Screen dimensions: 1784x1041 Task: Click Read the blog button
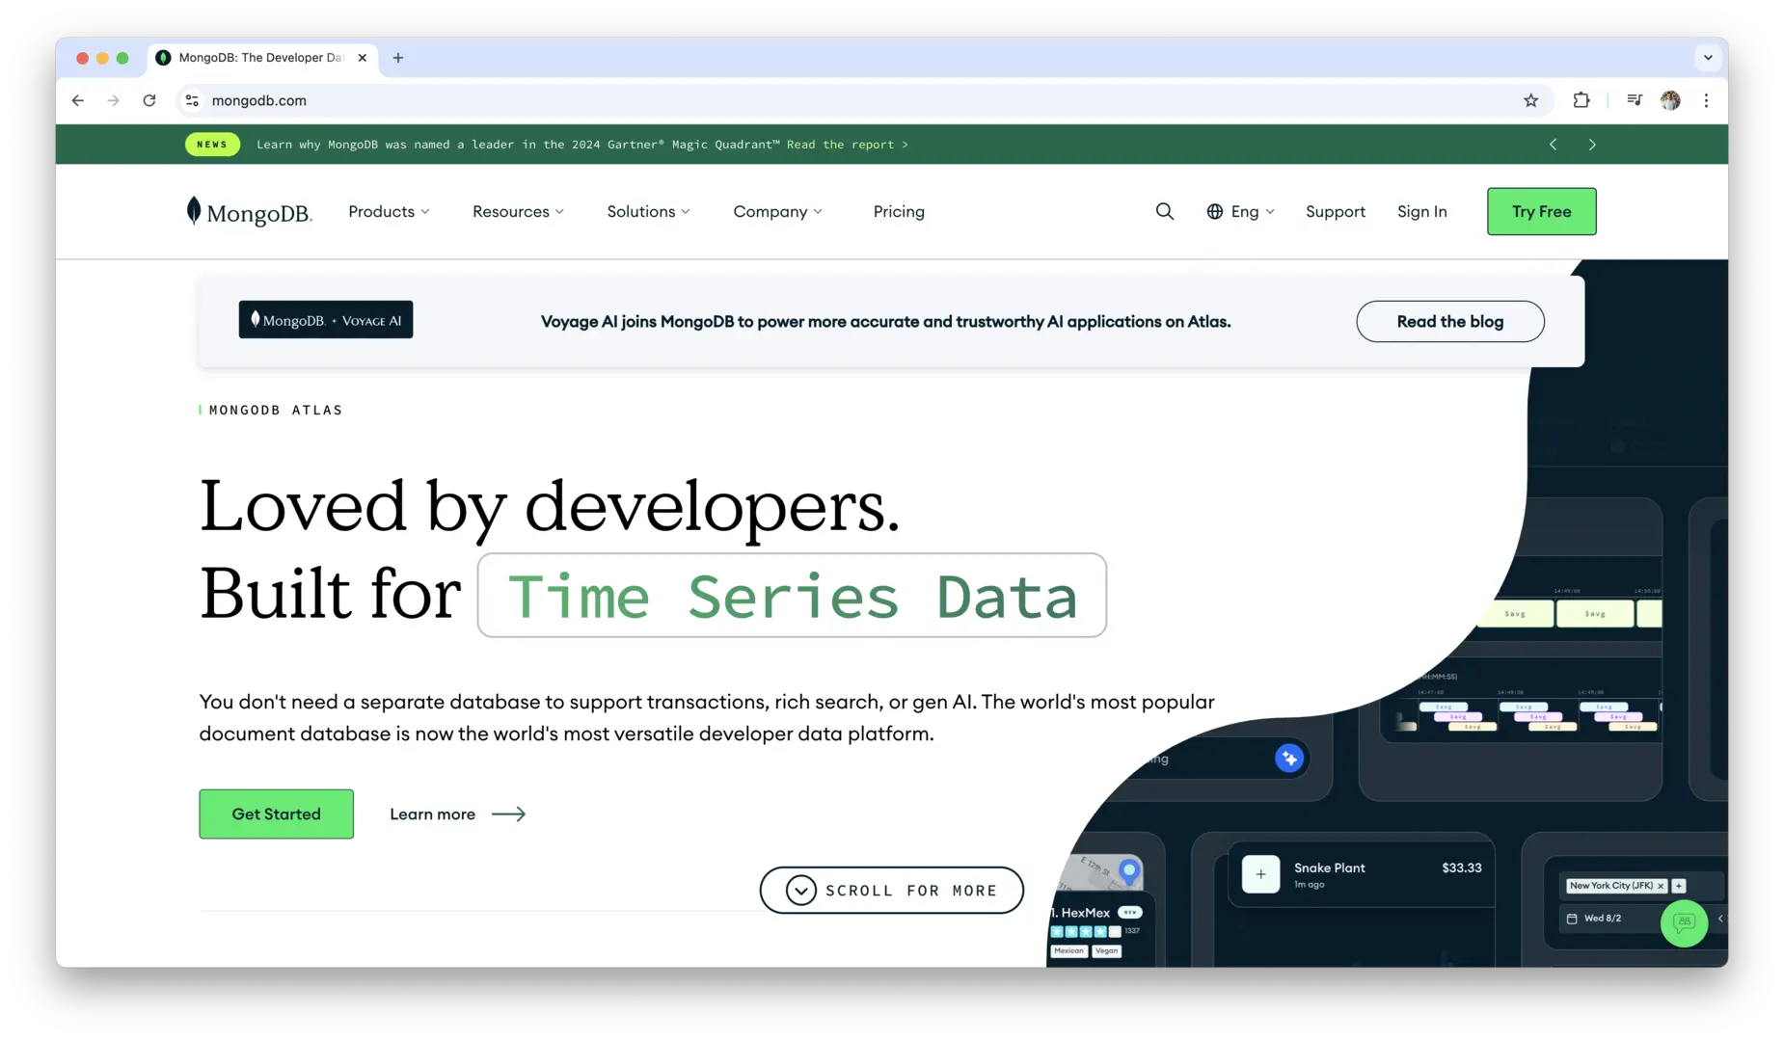coord(1449,322)
